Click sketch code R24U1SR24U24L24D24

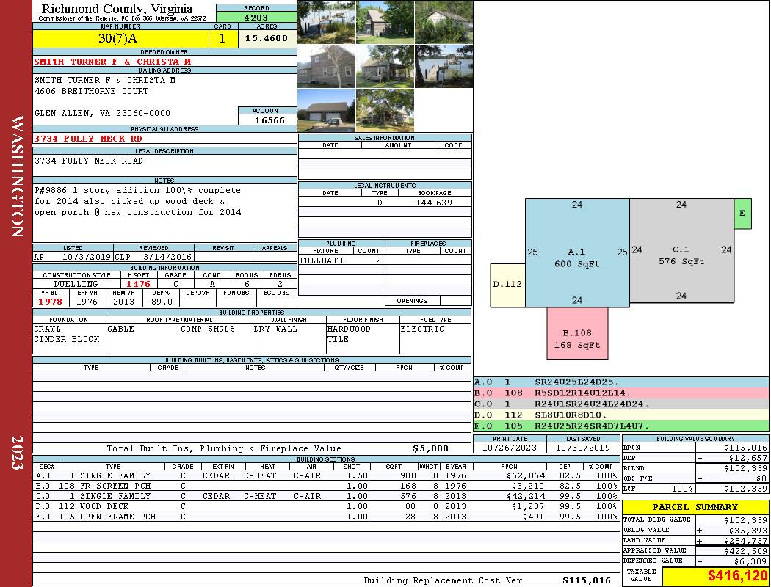point(592,404)
